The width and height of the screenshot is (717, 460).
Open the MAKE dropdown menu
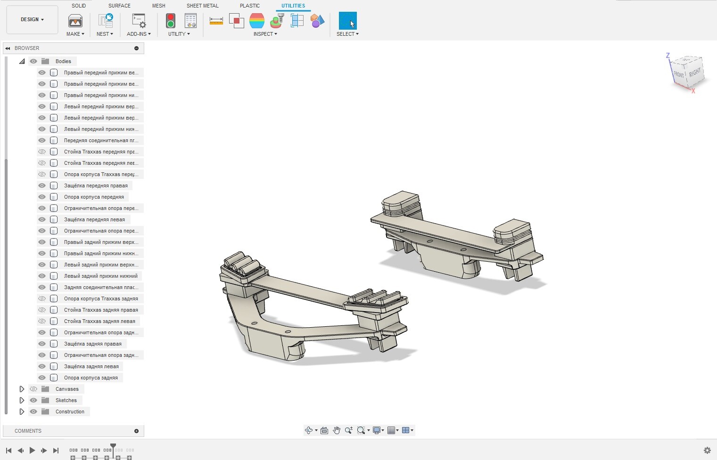click(x=75, y=34)
